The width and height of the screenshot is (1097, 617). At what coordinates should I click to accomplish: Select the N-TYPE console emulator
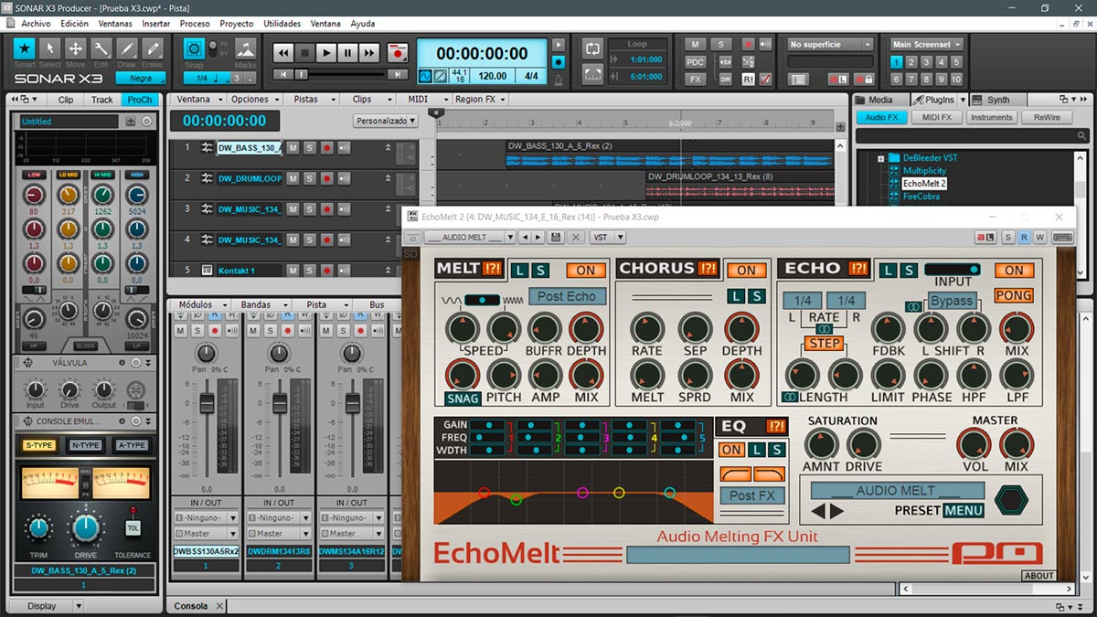tap(85, 445)
